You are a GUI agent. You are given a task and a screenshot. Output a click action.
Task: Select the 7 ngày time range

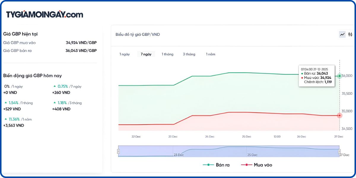click(146, 54)
